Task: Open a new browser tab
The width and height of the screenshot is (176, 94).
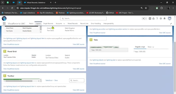Action: (55, 3)
